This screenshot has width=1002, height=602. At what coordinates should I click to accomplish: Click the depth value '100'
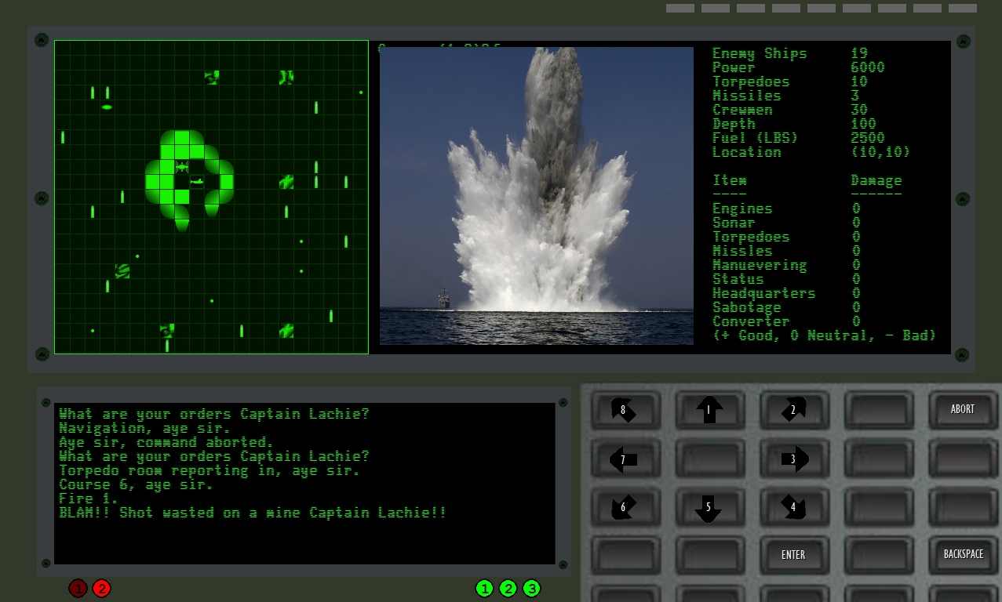(x=864, y=124)
